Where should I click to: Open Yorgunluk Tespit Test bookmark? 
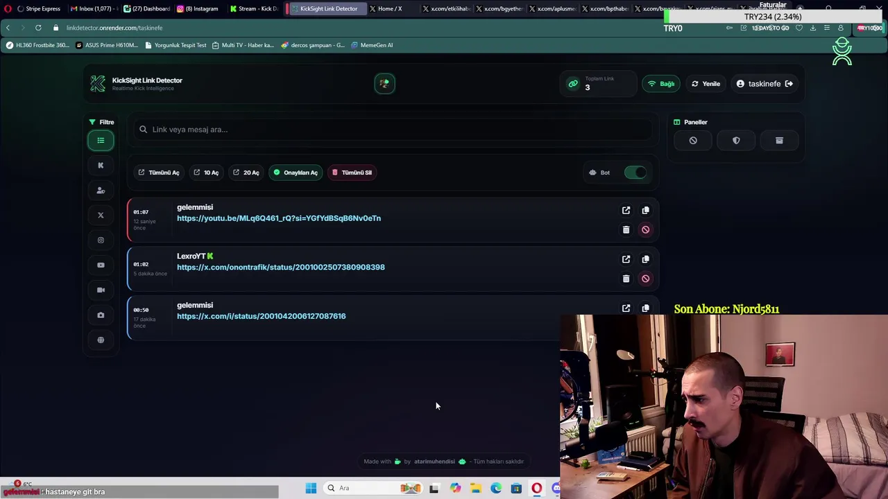[176, 45]
